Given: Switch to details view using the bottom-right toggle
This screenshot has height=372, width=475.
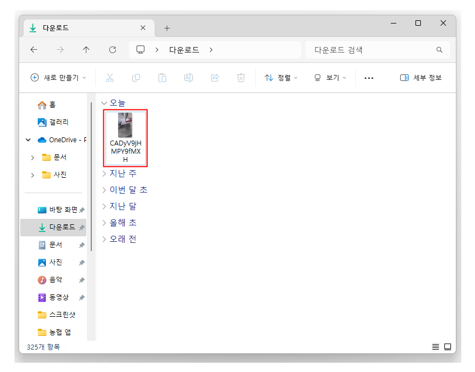Looking at the screenshot, I should click(x=435, y=346).
